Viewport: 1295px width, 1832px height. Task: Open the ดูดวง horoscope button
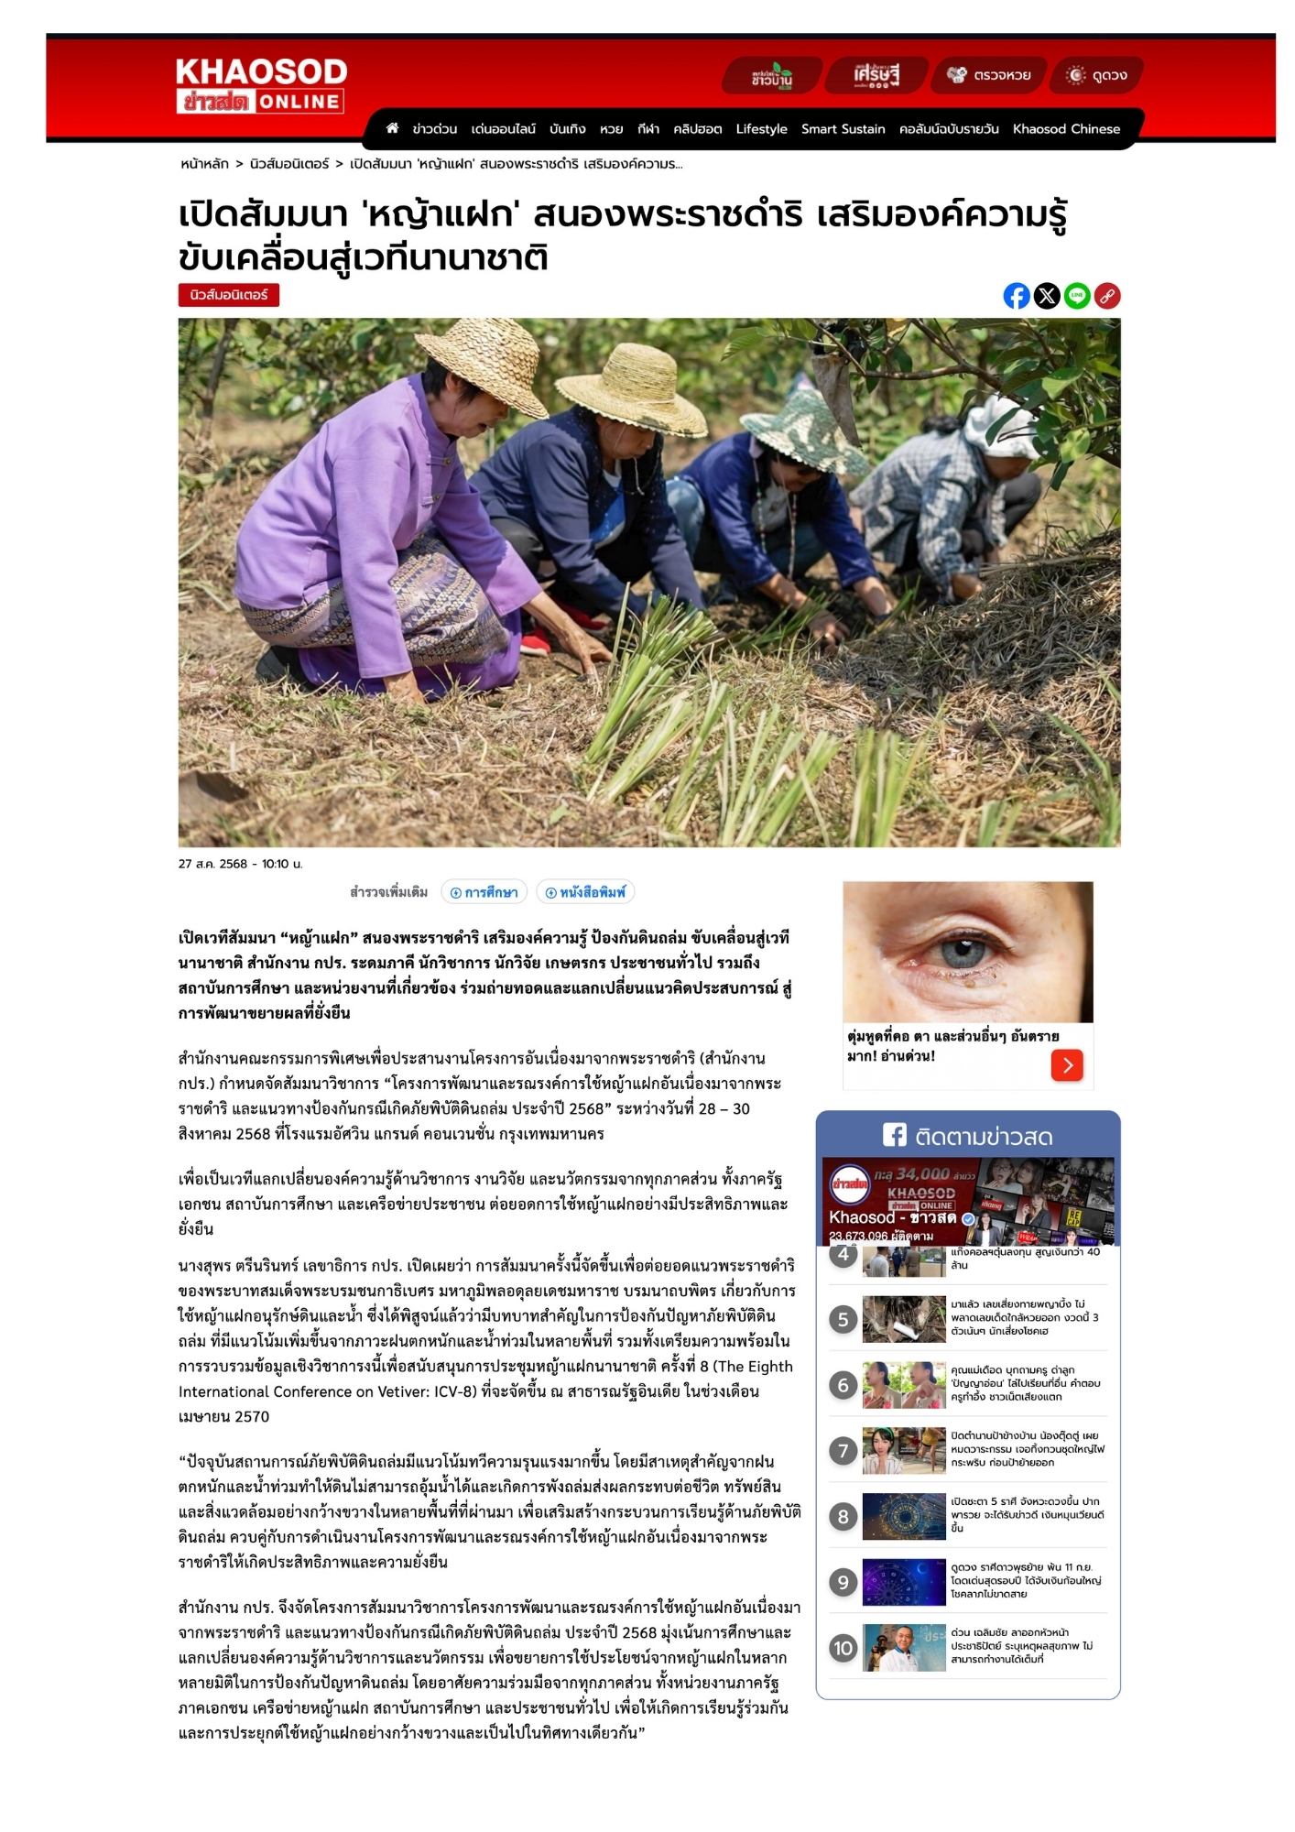coord(1096,75)
